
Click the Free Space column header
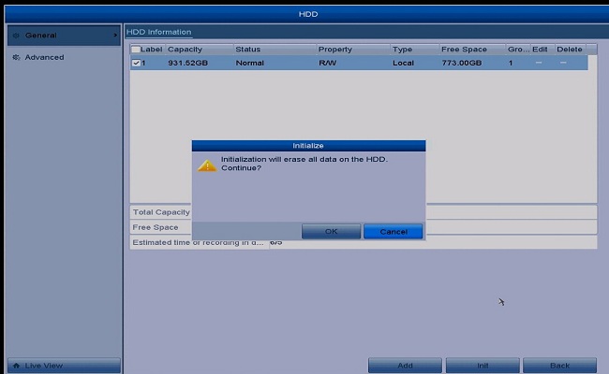coord(464,50)
